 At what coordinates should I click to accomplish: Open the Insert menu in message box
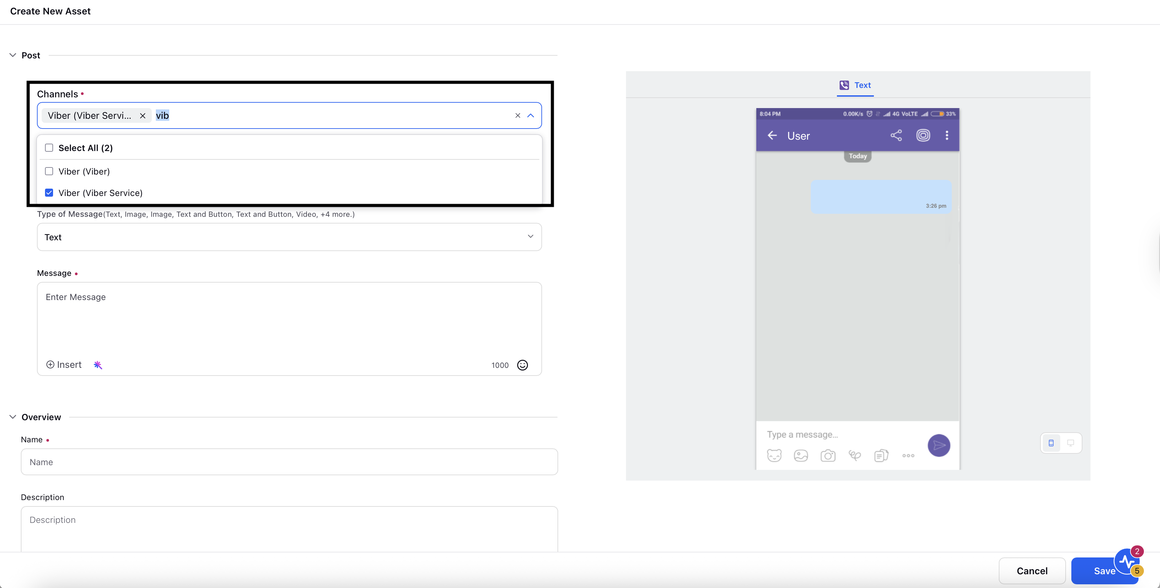[64, 365]
